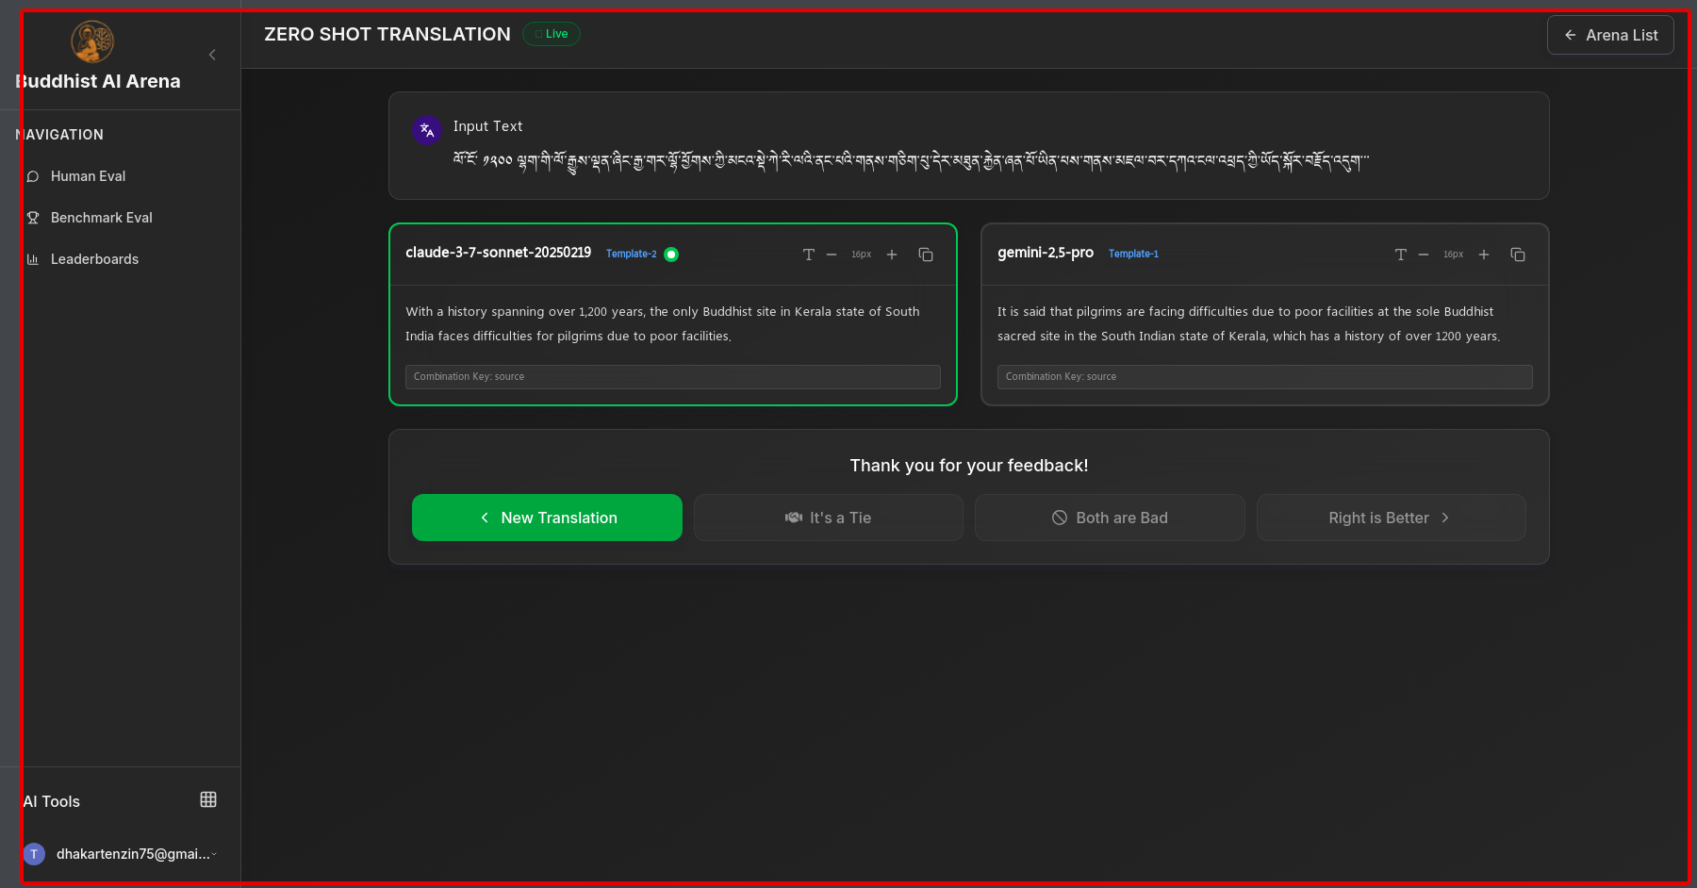Open the Leaderboards page
Screen dimensions: 1697x888
[x=94, y=259]
